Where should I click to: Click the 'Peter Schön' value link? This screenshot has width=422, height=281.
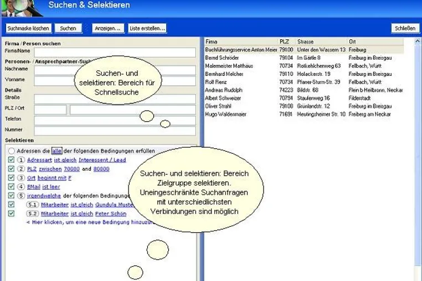pos(111,214)
